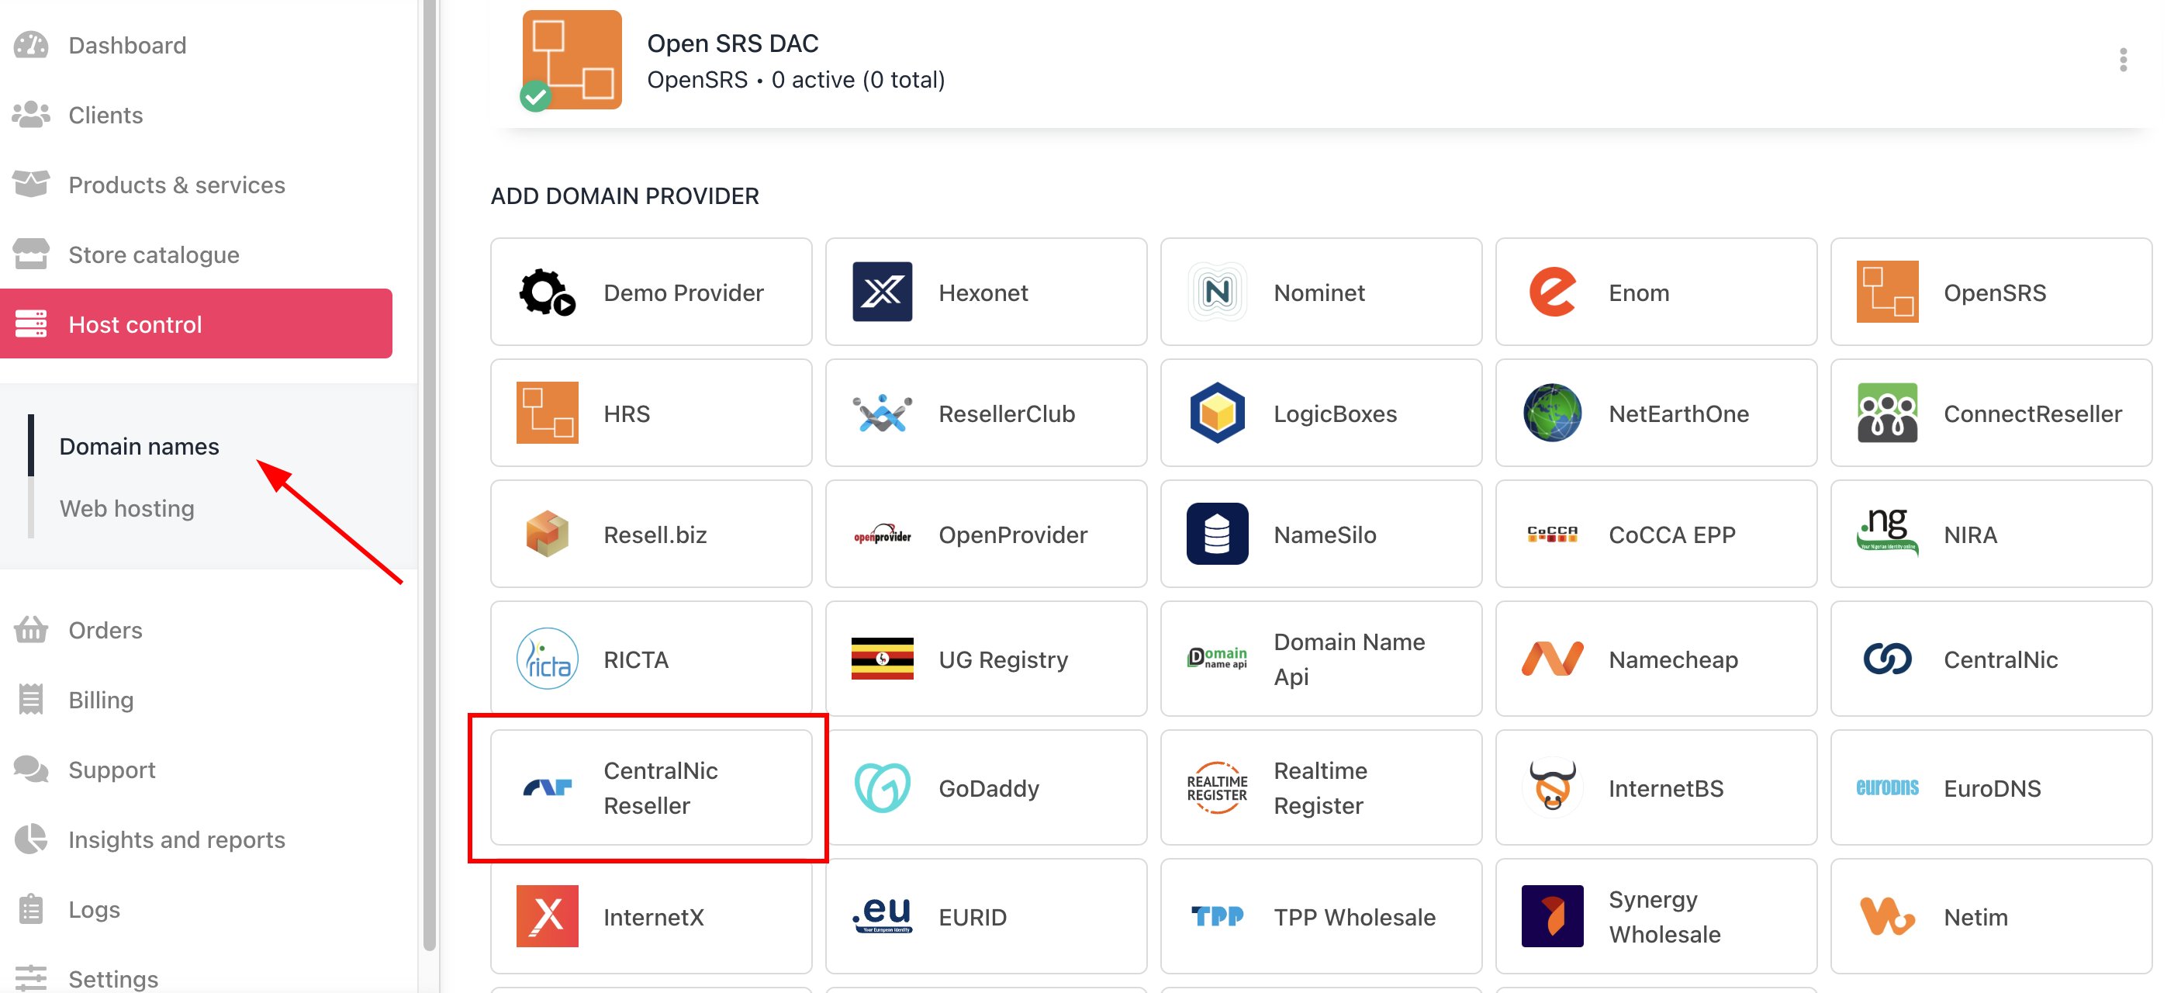Open the Billing receipt icon
This screenshot has width=2181, height=993.
(x=31, y=700)
